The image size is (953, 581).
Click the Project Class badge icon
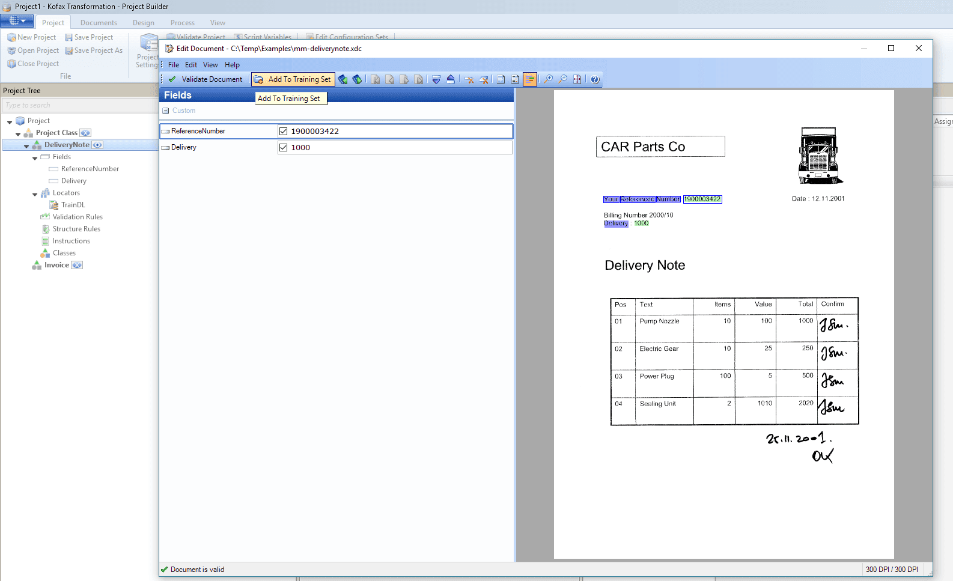(x=85, y=133)
